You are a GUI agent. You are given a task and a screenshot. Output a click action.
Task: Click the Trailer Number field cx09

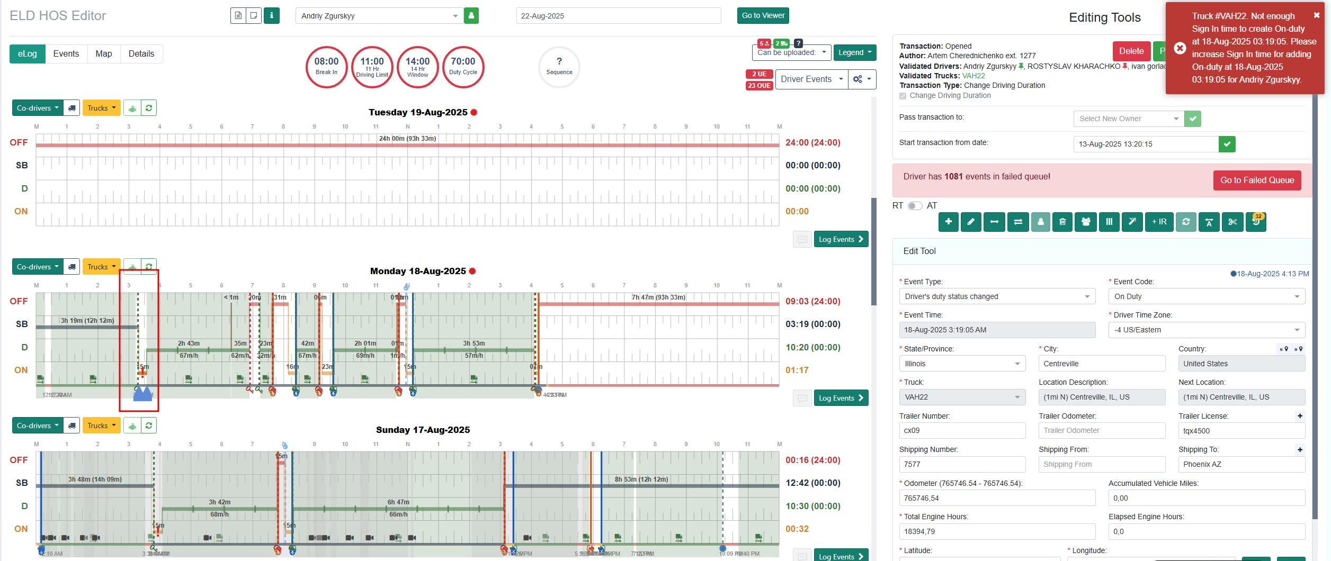(x=962, y=430)
